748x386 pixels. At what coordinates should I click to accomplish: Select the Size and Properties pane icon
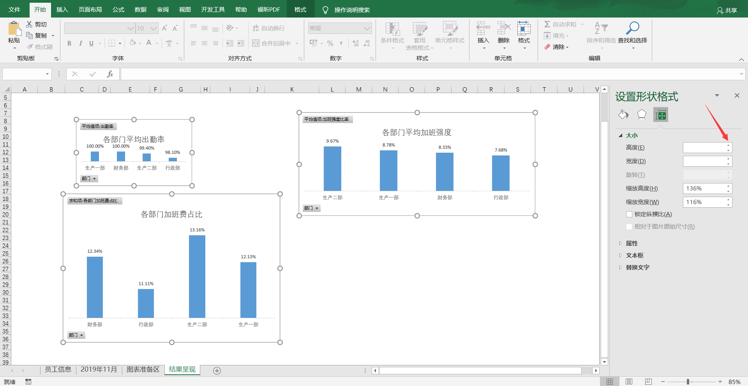661,115
